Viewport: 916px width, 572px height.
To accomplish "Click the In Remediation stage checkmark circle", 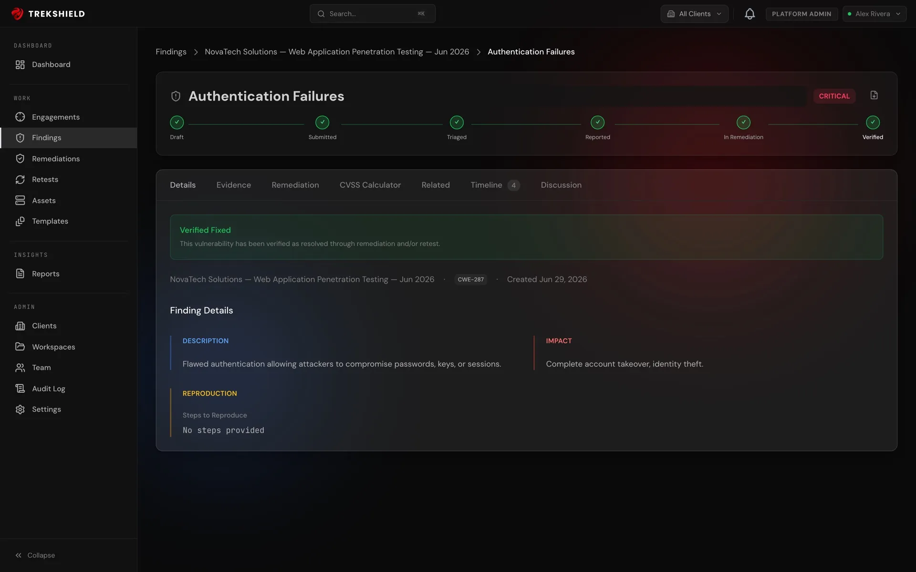I will (743, 123).
